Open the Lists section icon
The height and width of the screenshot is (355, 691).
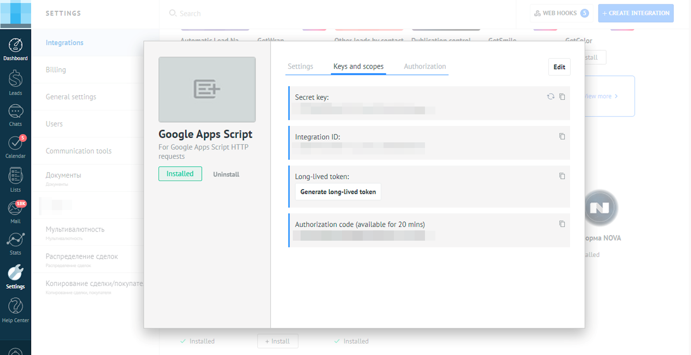(x=16, y=180)
